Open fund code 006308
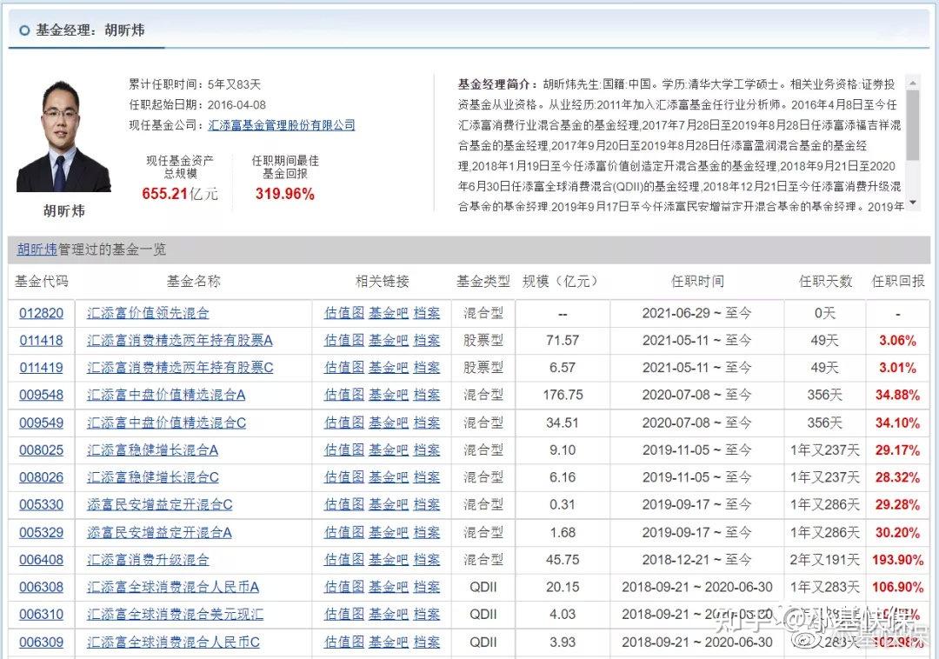Image resolution: width=939 pixels, height=659 pixels. [40, 587]
